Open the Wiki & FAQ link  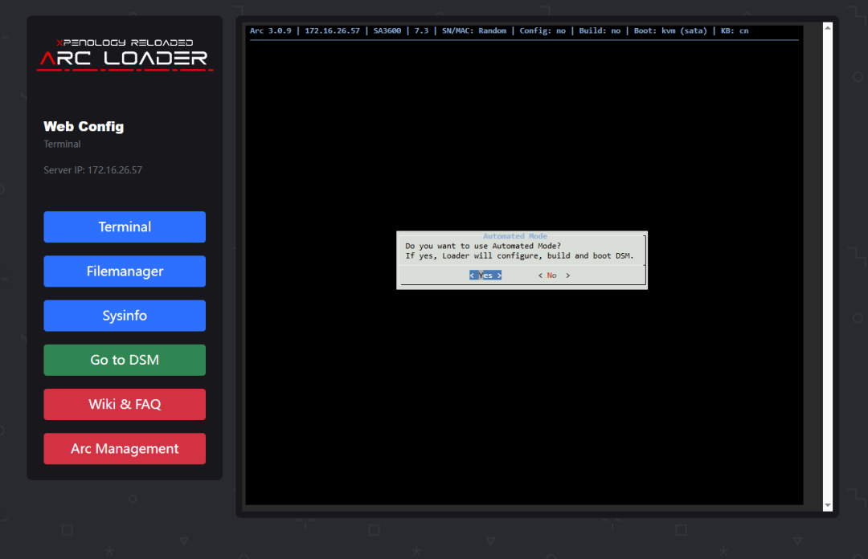(125, 404)
